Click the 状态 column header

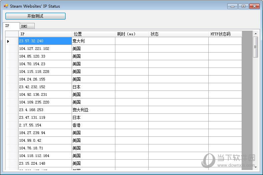coord(178,34)
